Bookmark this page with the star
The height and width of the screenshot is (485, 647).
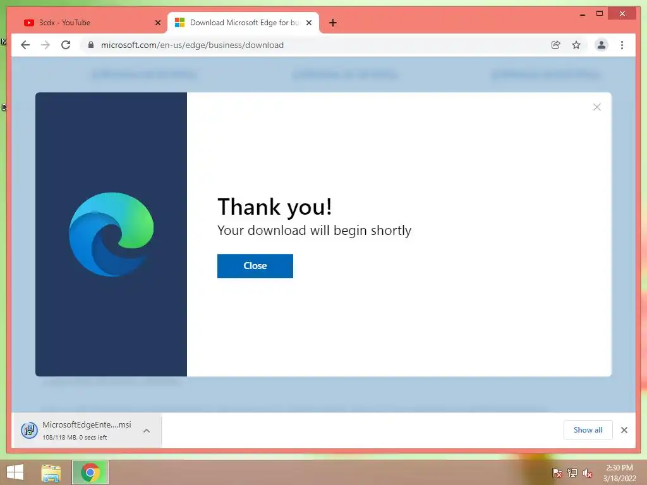coord(576,45)
